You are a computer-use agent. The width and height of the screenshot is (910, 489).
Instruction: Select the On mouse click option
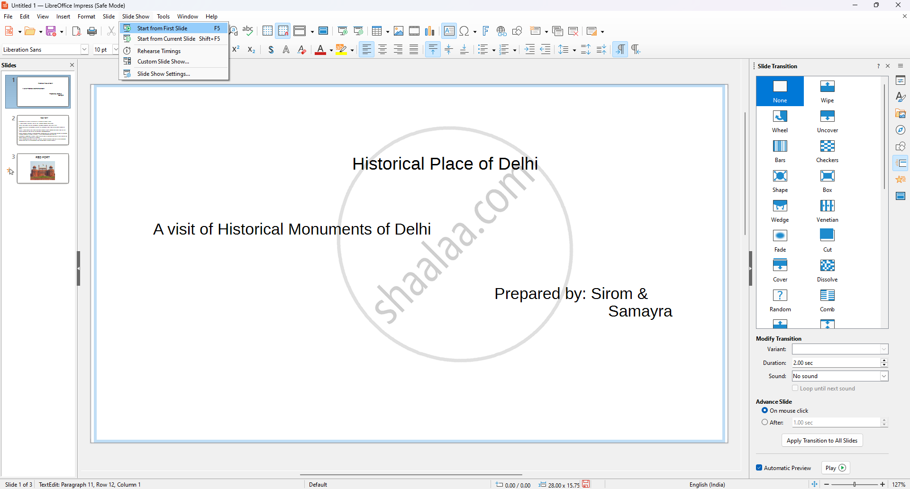(x=764, y=410)
